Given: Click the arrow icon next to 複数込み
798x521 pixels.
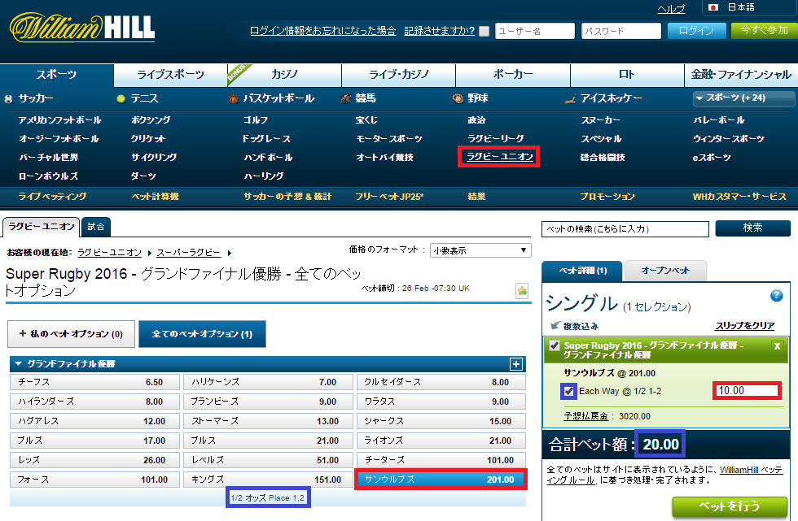Looking at the screenshot, I should point(555,325).
